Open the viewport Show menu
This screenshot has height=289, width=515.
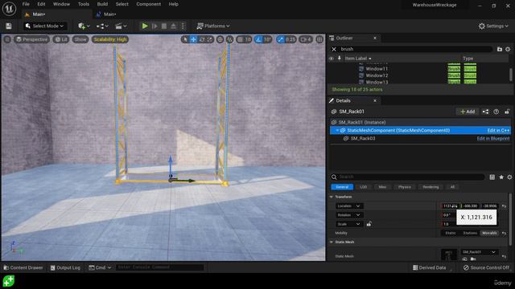[80, 39]
